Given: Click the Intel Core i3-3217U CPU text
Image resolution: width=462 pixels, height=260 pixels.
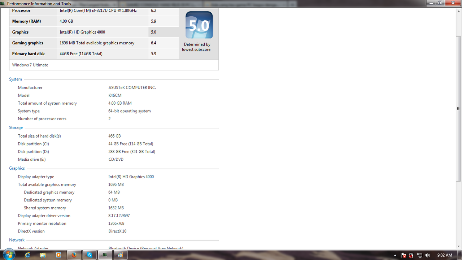Looking at the screenshot, I should pos(98,10).
